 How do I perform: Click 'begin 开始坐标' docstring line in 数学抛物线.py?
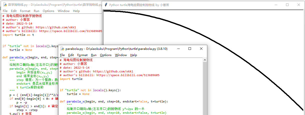[34, 72]
